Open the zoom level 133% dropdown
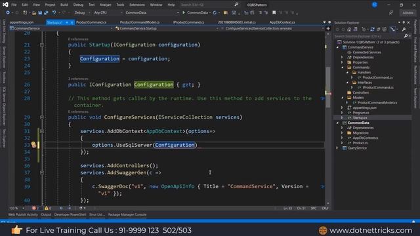Screen dimensions: 420x236 point(16,208)
